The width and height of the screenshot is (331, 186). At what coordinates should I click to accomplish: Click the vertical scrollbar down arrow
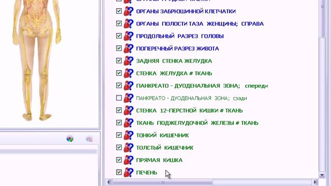coord(322,175)
